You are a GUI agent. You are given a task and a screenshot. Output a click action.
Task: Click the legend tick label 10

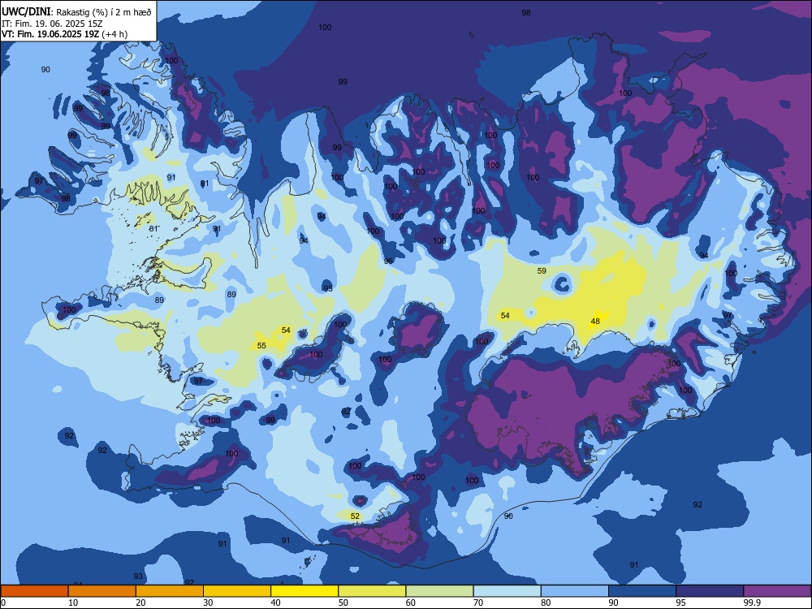[x=73, y=603]
